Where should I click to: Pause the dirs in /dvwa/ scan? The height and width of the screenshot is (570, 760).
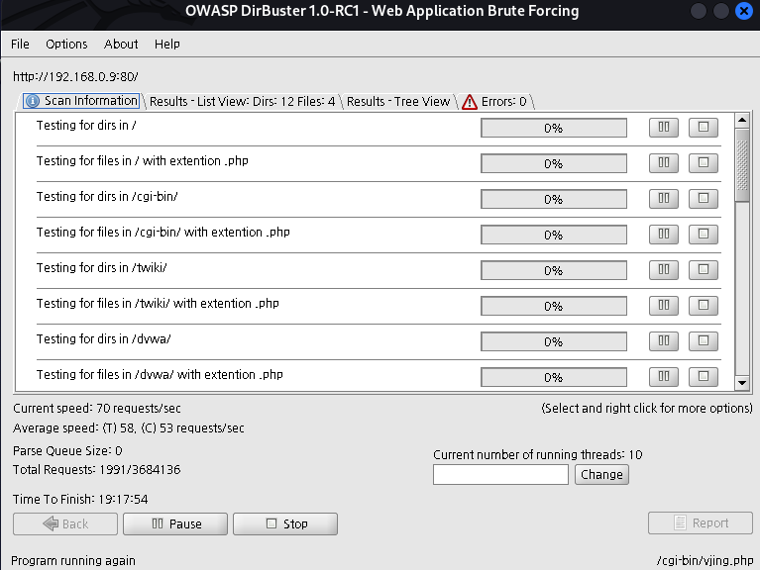(x=664, y=341)
